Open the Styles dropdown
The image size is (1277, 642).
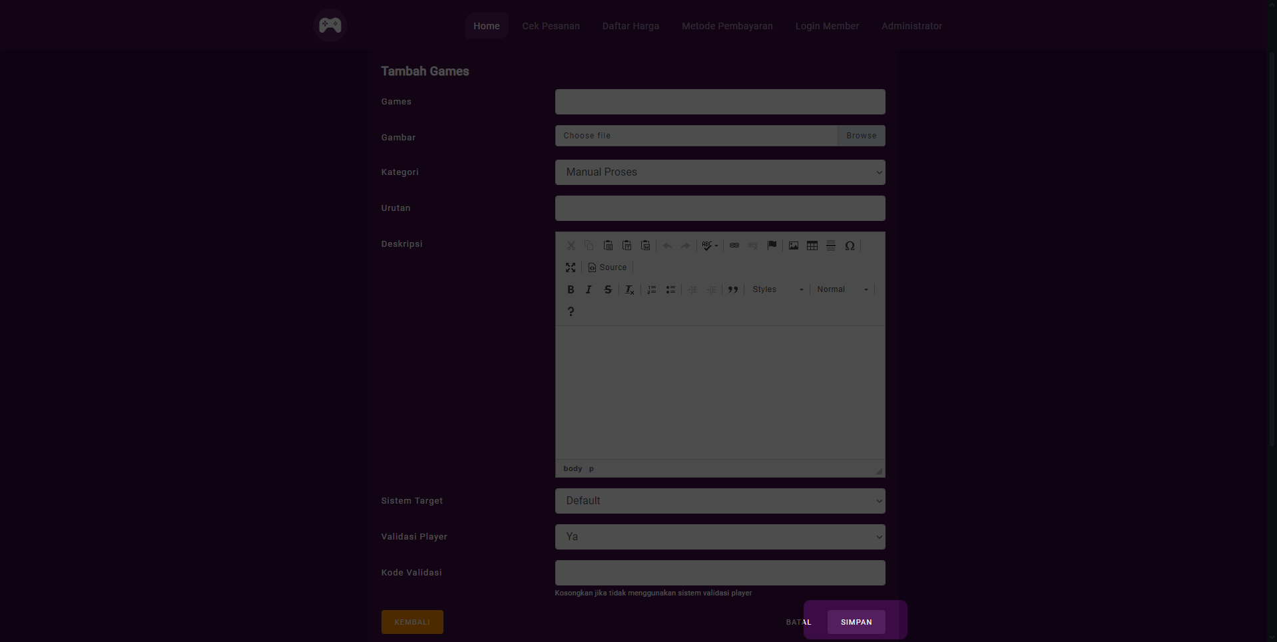tap(778, 289)
